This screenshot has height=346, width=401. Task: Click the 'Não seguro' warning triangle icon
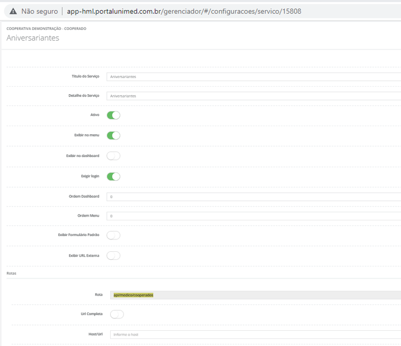coord(14,11)
